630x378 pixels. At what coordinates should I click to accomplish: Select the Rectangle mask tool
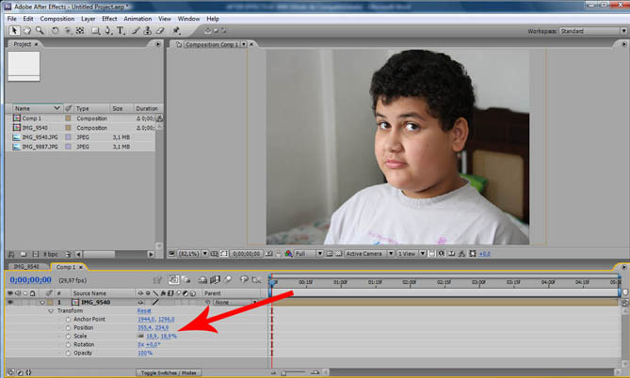[x=95, y=30]
